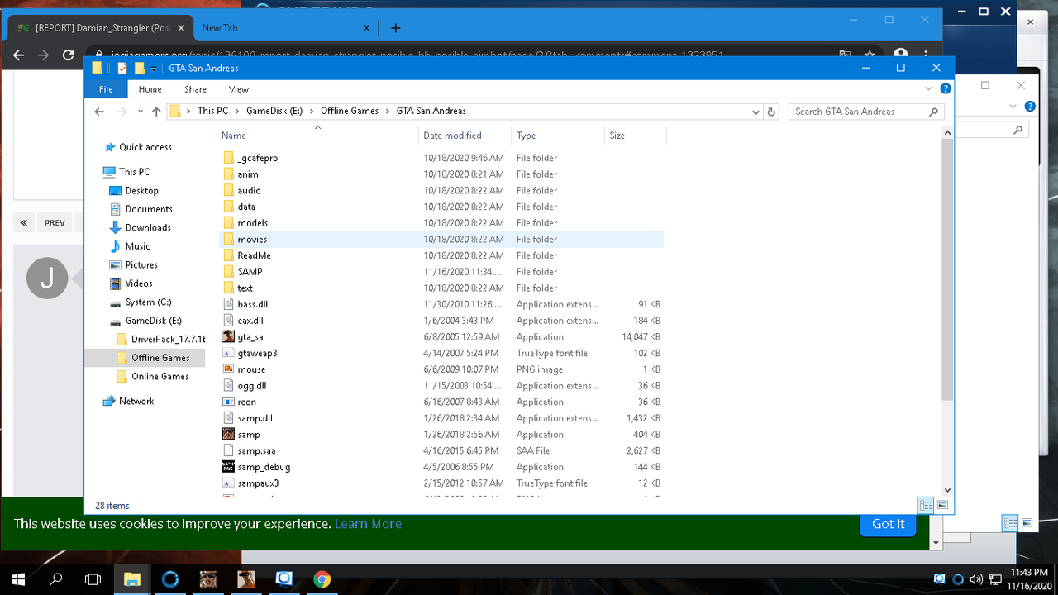Sort files by Size column header
Screen dimensions: 1058x595
pyautogui.click(x=636, y=136)
